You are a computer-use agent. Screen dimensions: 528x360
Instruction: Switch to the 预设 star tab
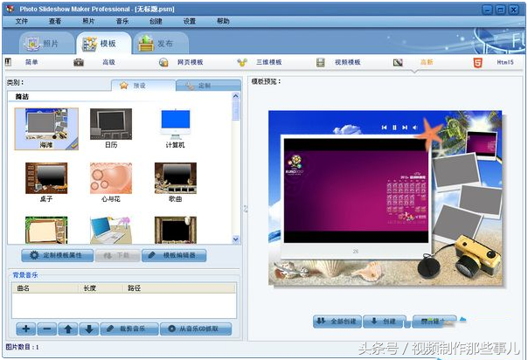coord(143,86)
